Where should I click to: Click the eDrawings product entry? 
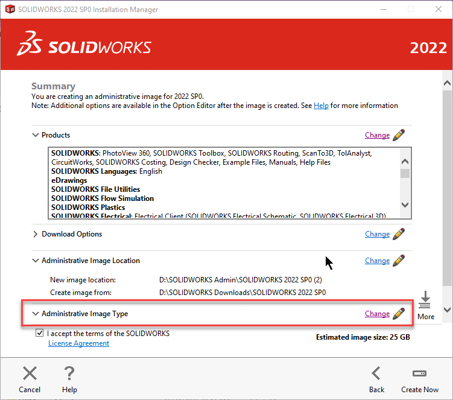[x=69, y=180]
